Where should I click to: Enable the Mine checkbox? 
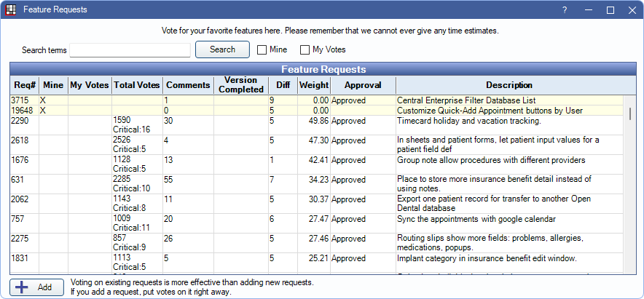262,50
